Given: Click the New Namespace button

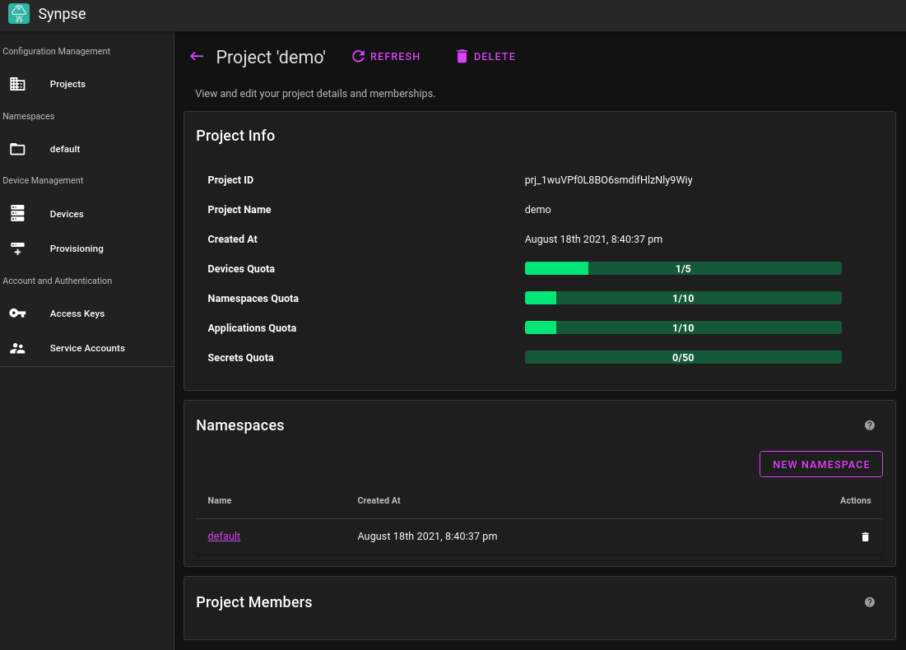Looking at the screenshot, I should point(820,464).
